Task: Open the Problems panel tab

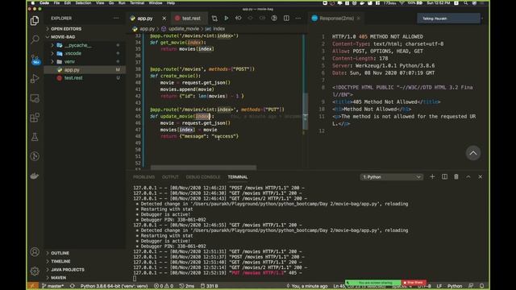Action: [x=144, y=177]
